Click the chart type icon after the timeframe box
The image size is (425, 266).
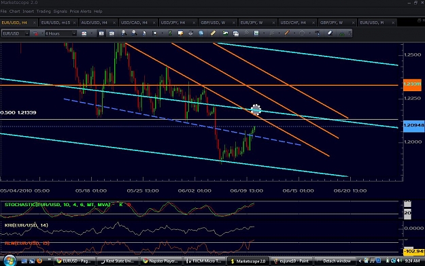click(x=84, y=33)
